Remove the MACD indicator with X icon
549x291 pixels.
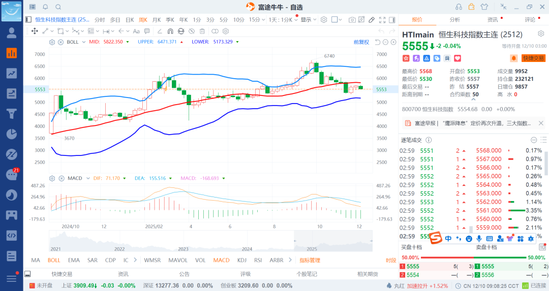point(62,178)
